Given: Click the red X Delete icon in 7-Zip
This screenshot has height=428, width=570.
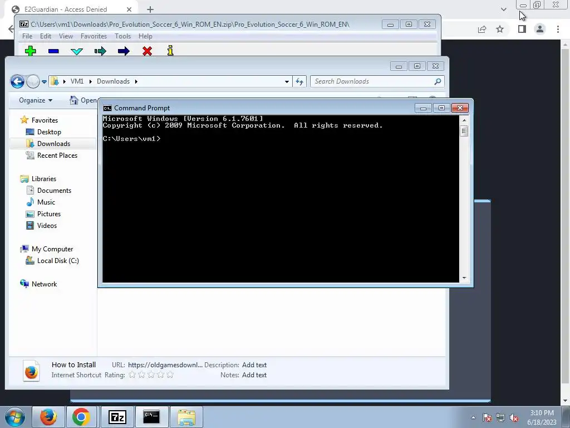Looking at the screenshot, I should coord(147,51).
